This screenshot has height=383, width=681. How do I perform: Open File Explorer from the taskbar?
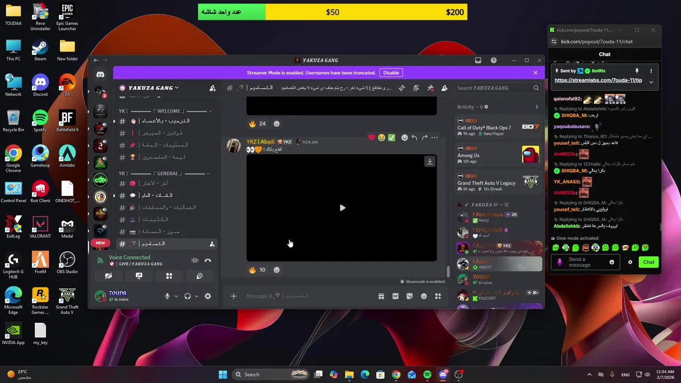[349, 374]
